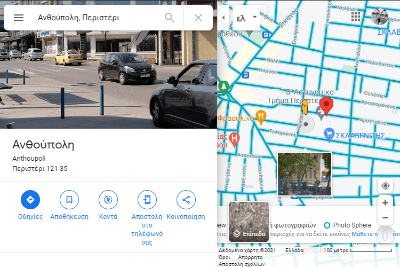This screenshot has width=400, height=267.
Task: Open the Επίπεδα layers thumbnail
Action: [249, 222]
